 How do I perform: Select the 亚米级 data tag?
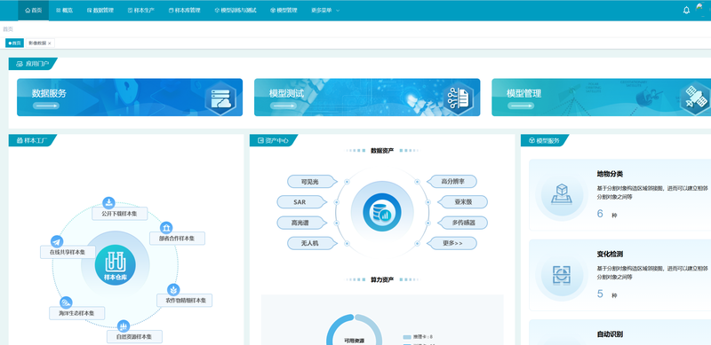pos(463,202)
